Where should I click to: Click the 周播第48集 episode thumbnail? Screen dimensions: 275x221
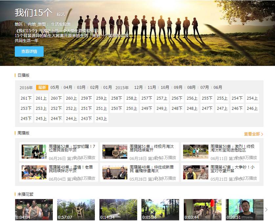tap(115, 172)
